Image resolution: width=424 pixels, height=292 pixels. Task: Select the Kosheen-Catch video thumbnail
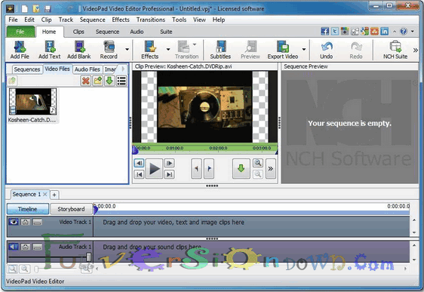32,101
